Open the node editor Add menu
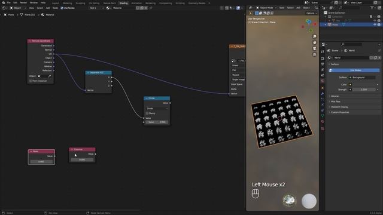 pyautogui.click(x=48, y=8)
